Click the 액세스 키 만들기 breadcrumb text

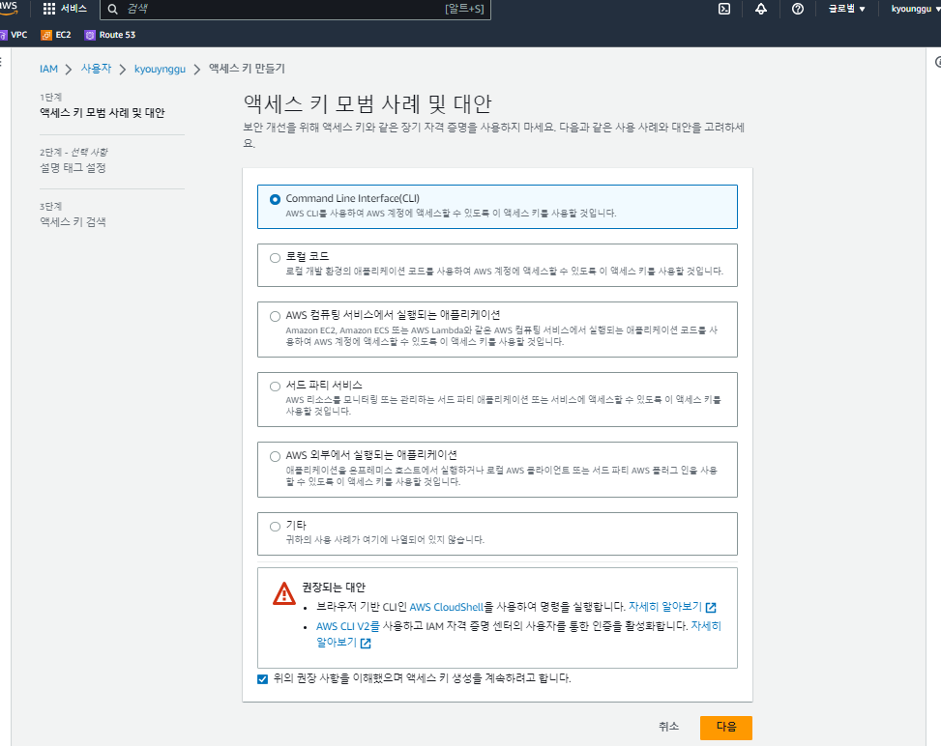pos(247,69)
